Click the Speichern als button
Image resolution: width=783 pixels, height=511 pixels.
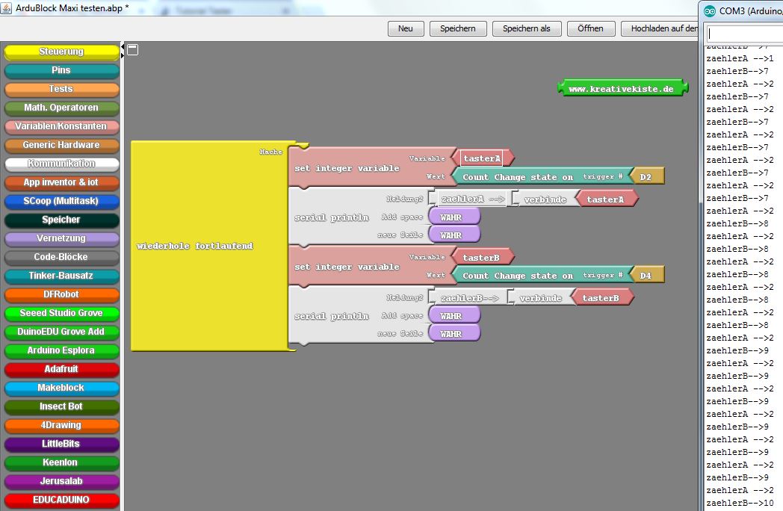(x=526, y=28)
